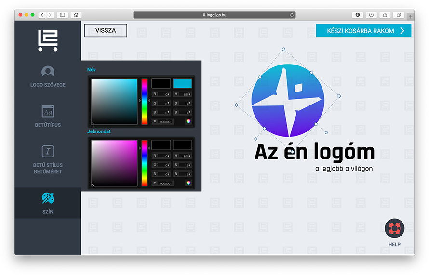Show Safari tab overview
Image resolution: width=429 pixels, height=275 pixels.
399,15
